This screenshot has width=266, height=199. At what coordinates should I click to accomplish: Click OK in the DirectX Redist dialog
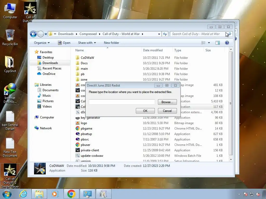pos(145,111)
